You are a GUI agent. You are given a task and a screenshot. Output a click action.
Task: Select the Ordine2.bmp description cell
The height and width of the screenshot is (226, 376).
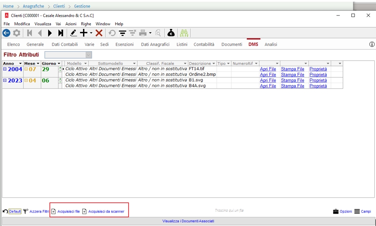[x=202, y=74]
